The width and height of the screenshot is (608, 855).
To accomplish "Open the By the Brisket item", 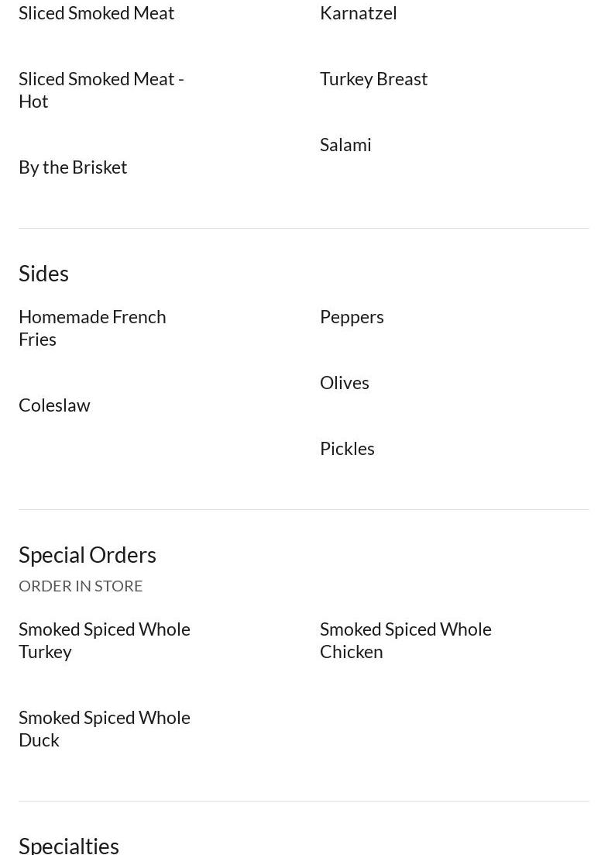I will 73,167.
